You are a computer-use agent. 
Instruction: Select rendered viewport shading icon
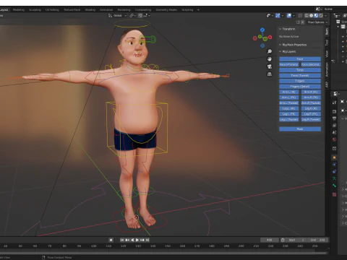(x=320, y=15)
